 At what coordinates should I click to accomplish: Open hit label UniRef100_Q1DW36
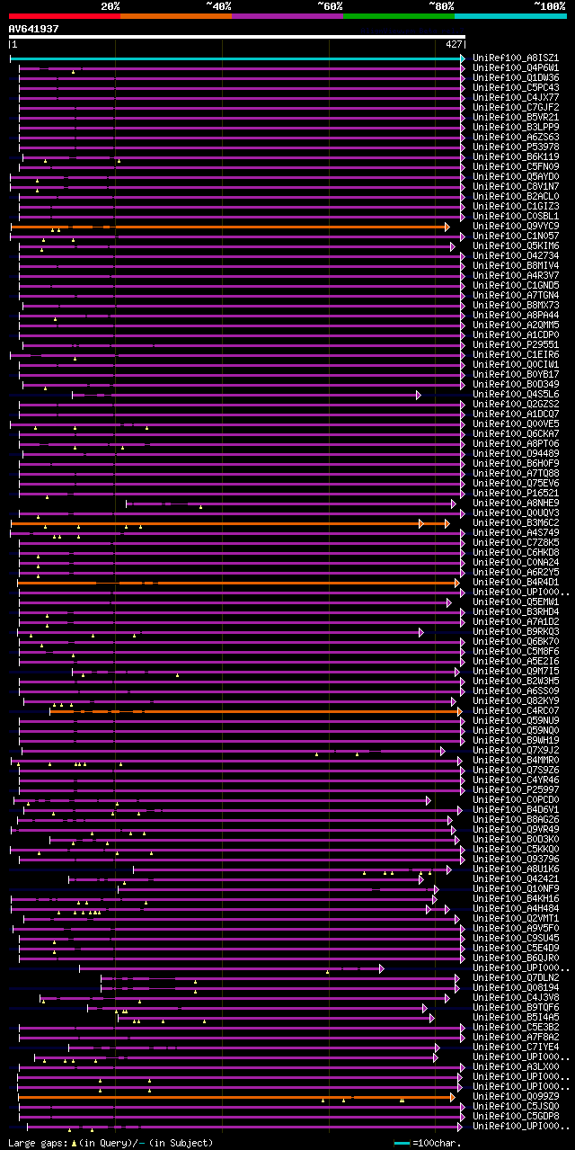coord(516,78)
